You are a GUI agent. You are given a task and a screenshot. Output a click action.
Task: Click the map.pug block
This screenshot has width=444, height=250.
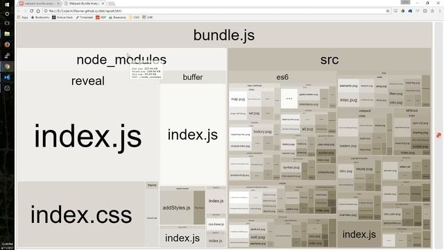tap(238, 99)
